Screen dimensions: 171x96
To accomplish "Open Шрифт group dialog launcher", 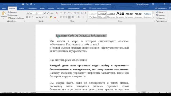I will pyautogui.click(x=58, y=21).
